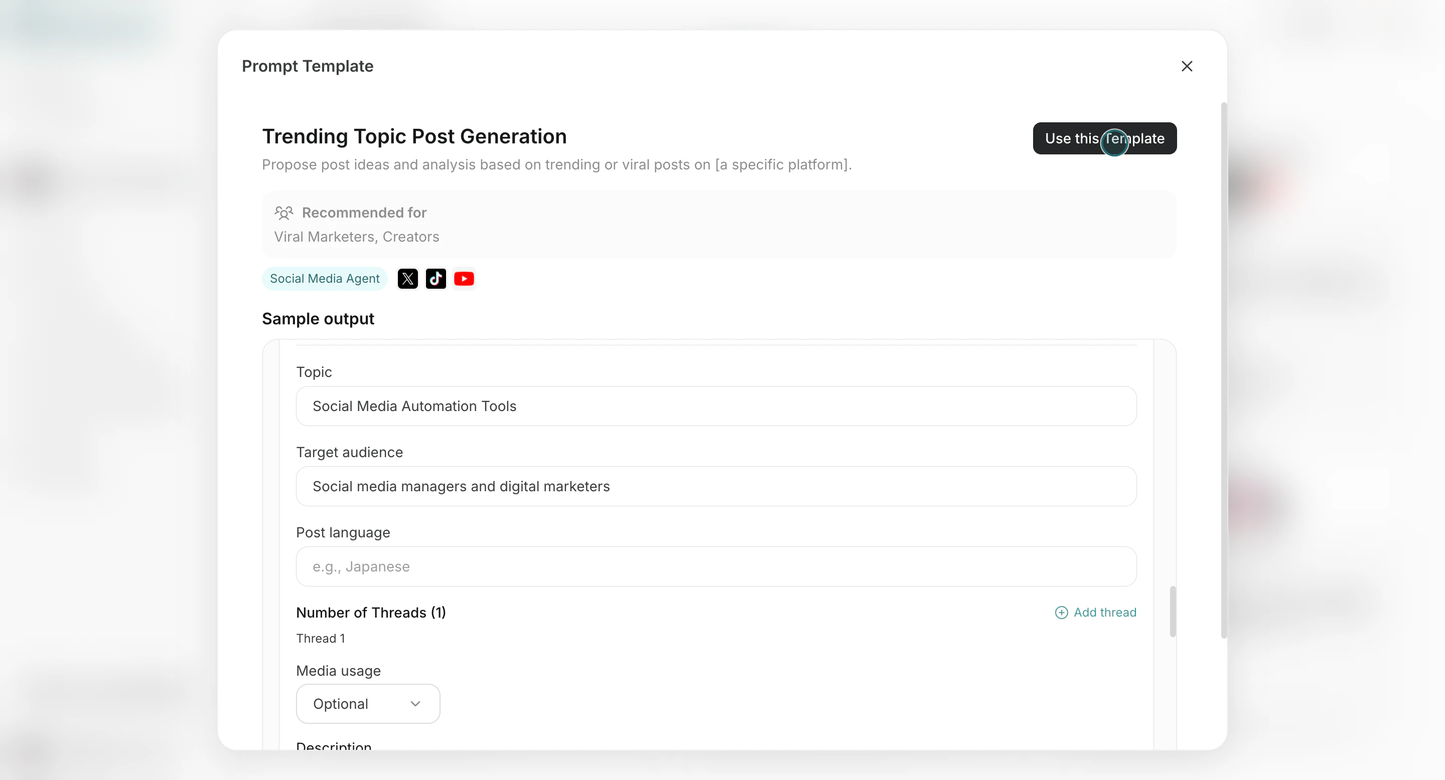
Task: Click the Thread 1 label
Action: (x=320, y=638)
